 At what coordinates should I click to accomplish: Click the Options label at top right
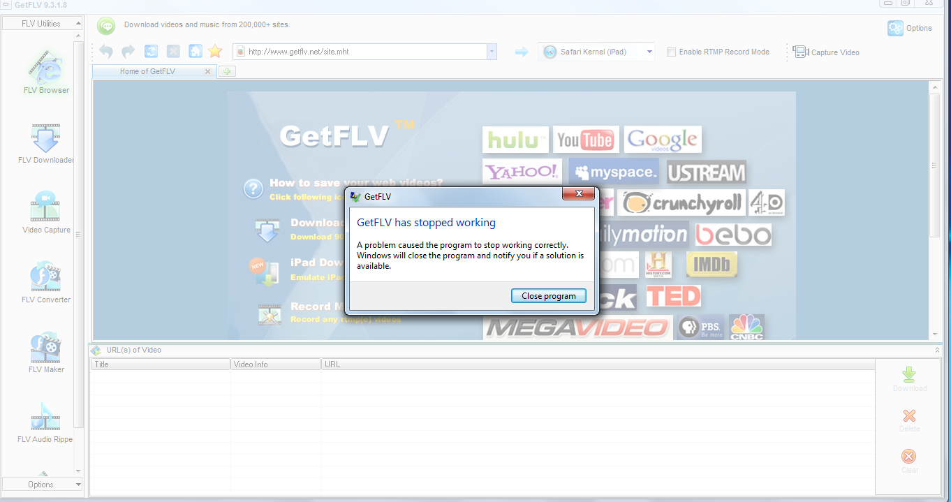[x=919, y=29]
